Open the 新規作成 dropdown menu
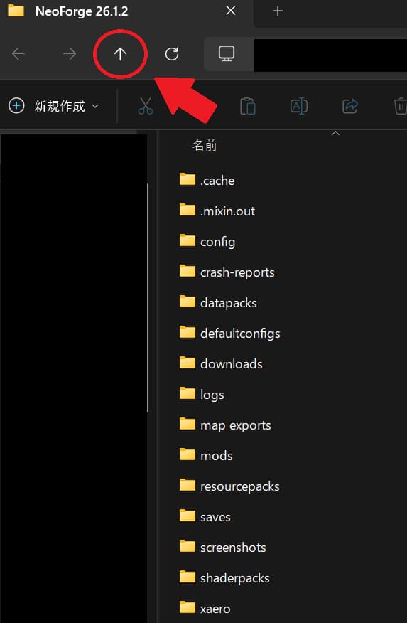407x623 pixels. [x=53, y=106]
